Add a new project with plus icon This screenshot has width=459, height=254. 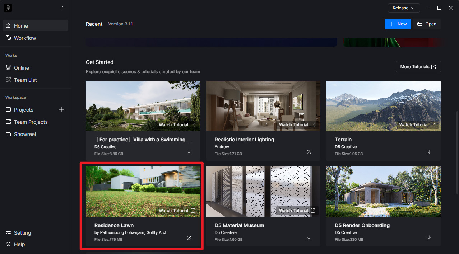click(x=61, y=109)
